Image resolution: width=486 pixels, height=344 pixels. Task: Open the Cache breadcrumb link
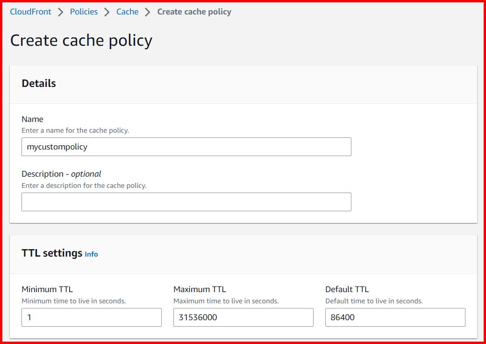tap(127, 12)
